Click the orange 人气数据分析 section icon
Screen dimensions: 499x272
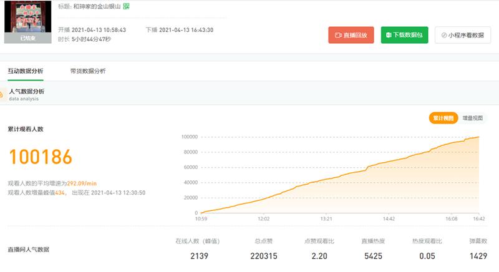[2, 94]
